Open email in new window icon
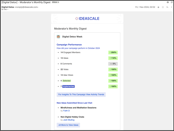The height and width of the screenshot is (131, 174). (172, 2)
